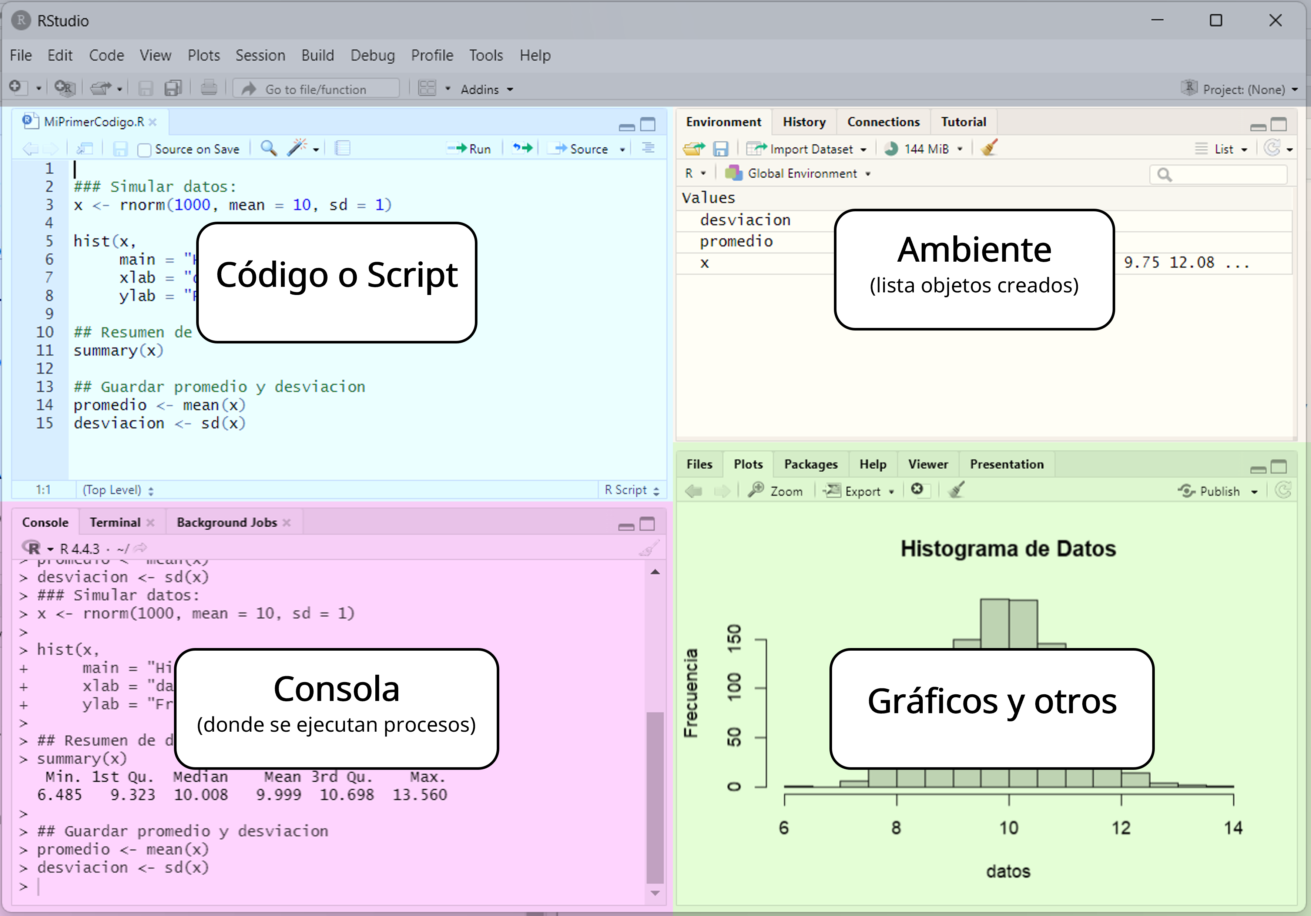Image resolution: width=1311 pixels, height=916 pixels.
Task: Clear the console with broom icon
Action: click(648, 549)
